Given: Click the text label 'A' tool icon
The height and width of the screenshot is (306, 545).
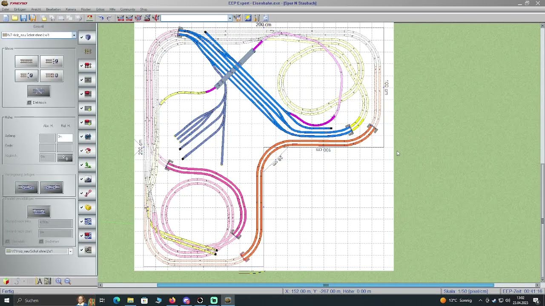Looking at the screenshot, I should pos(39,281).
